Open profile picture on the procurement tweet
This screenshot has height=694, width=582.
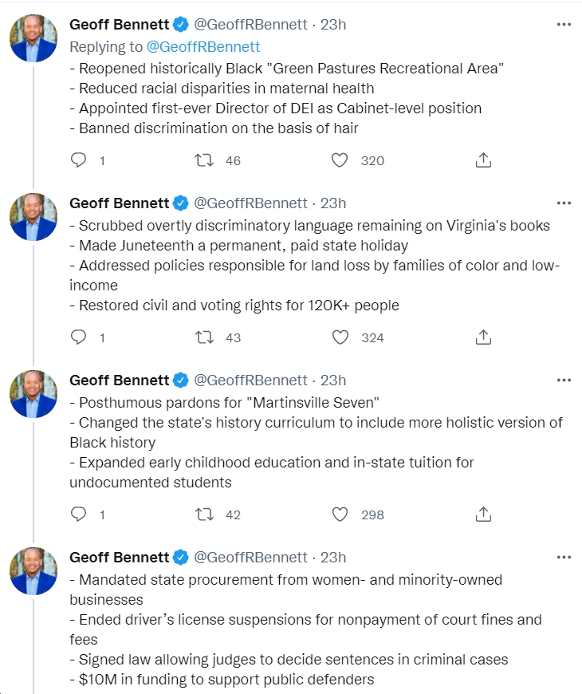pos(33,571)
